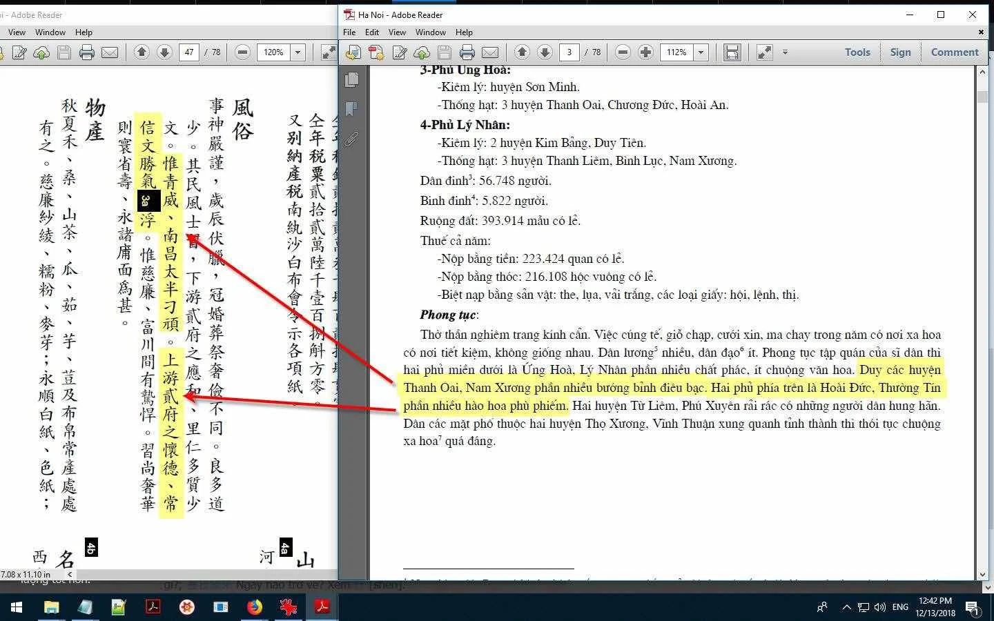Zoom in with plus button in Ha Noi window

tap(645, 52)
